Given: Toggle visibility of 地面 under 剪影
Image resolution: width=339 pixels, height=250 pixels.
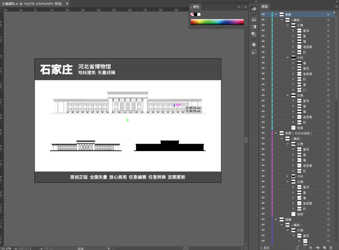Looking at the screenshot, I should pos(263,128).
